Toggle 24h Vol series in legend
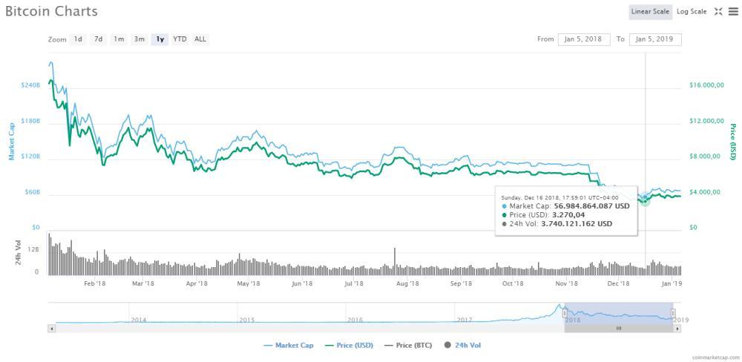Screen dimensions: 742x362 [x=462, y=346]
